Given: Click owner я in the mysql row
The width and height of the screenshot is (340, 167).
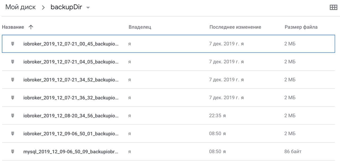Looking at the screenshot, I should click(129, 152).
